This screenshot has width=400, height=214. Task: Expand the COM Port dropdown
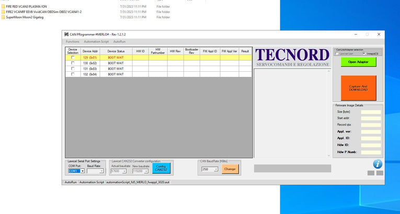(82, 171)
